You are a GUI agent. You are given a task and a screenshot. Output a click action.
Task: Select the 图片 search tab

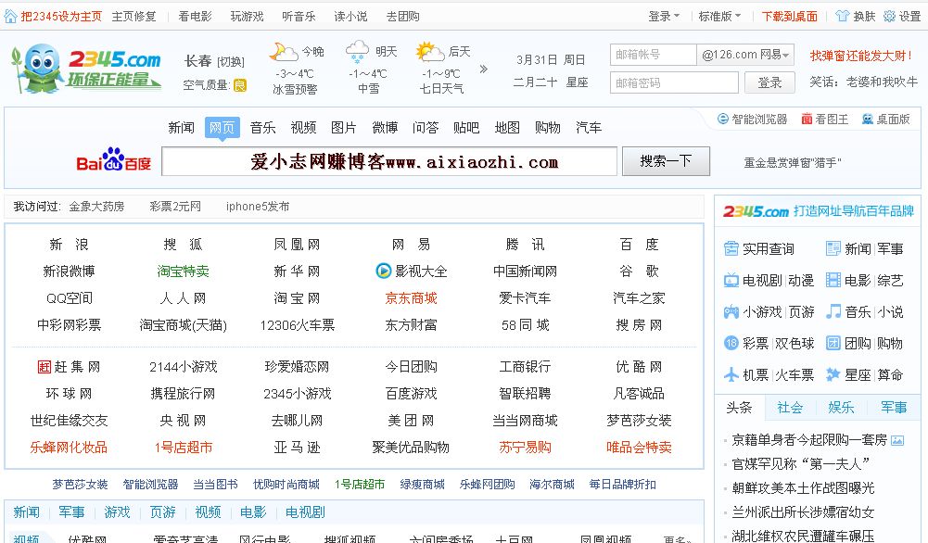pos(344,127)
